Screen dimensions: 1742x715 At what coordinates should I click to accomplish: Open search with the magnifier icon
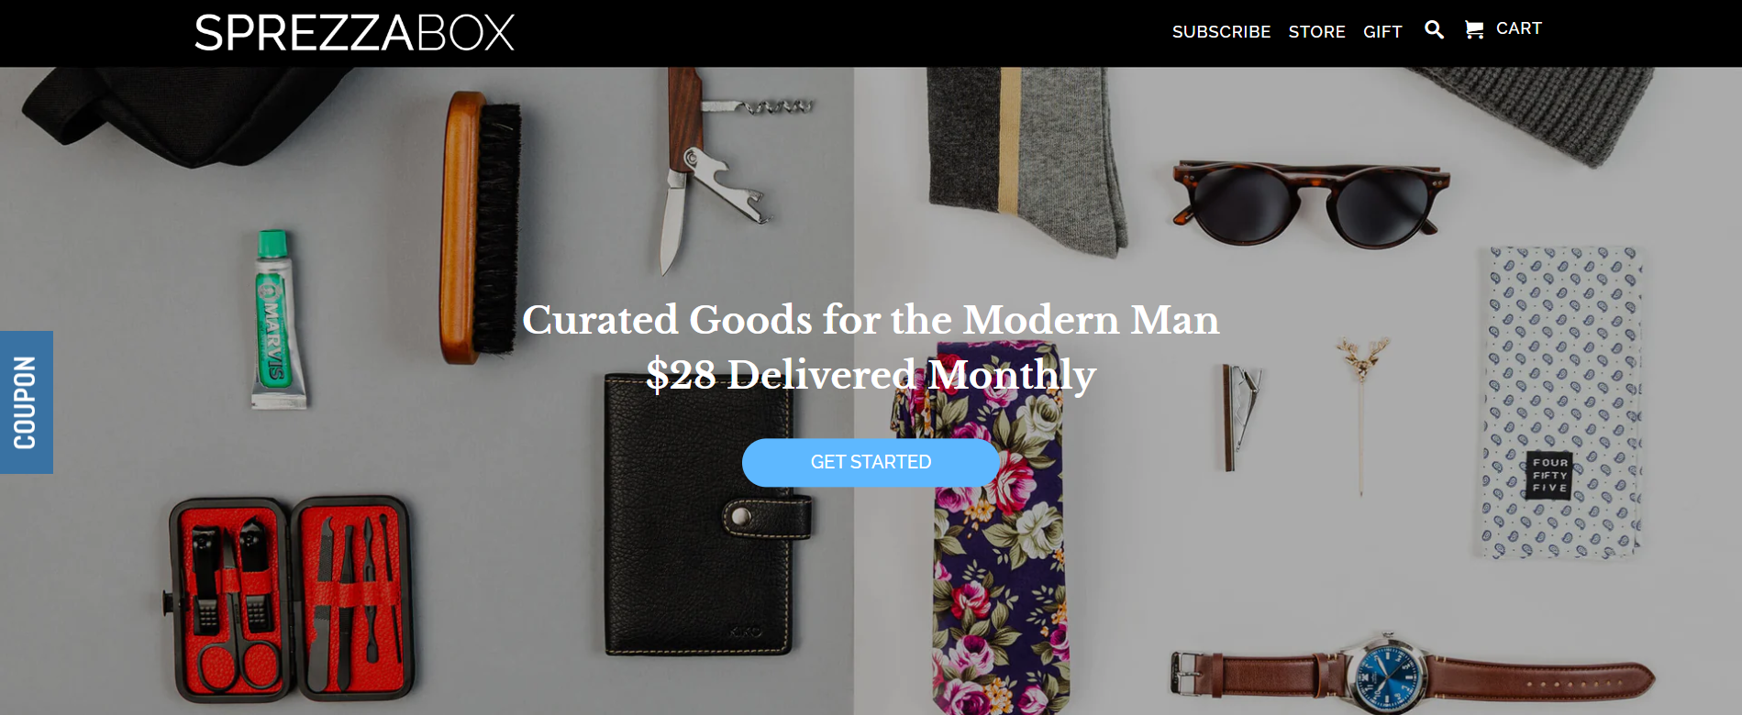click(x=1434, y=29)
